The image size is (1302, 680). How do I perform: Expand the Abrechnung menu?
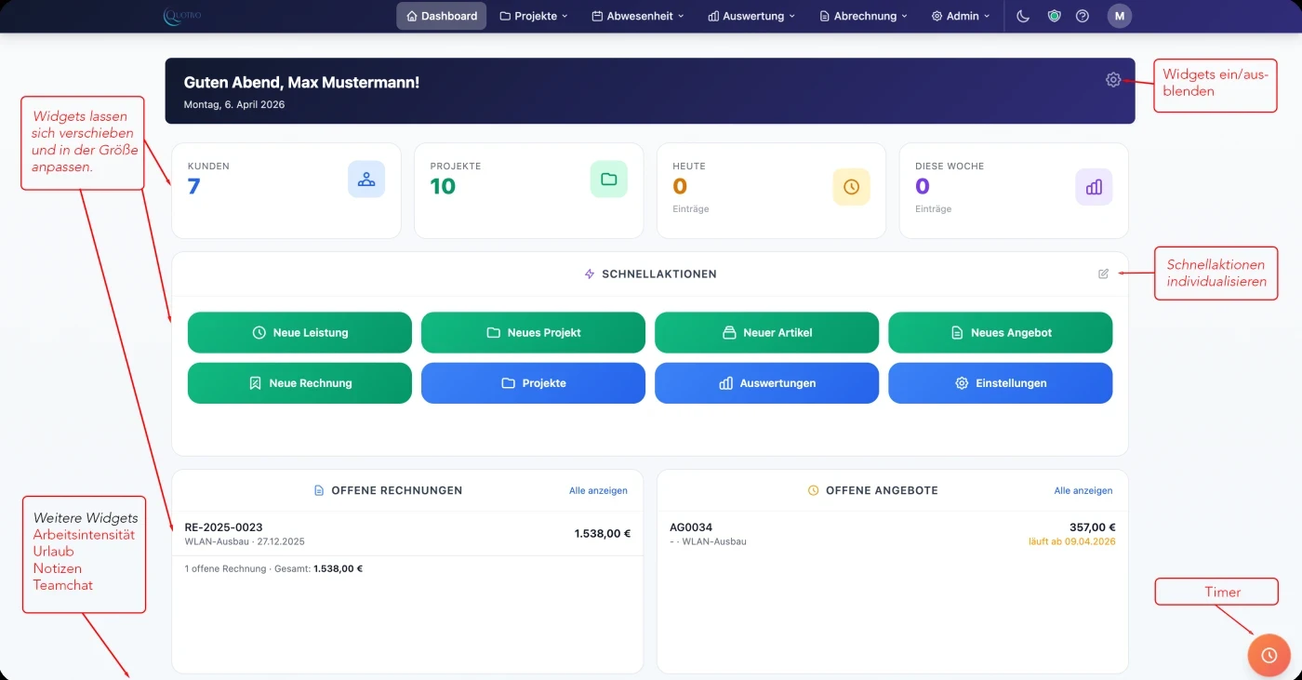pyautogui.click(x=864, y=16)
